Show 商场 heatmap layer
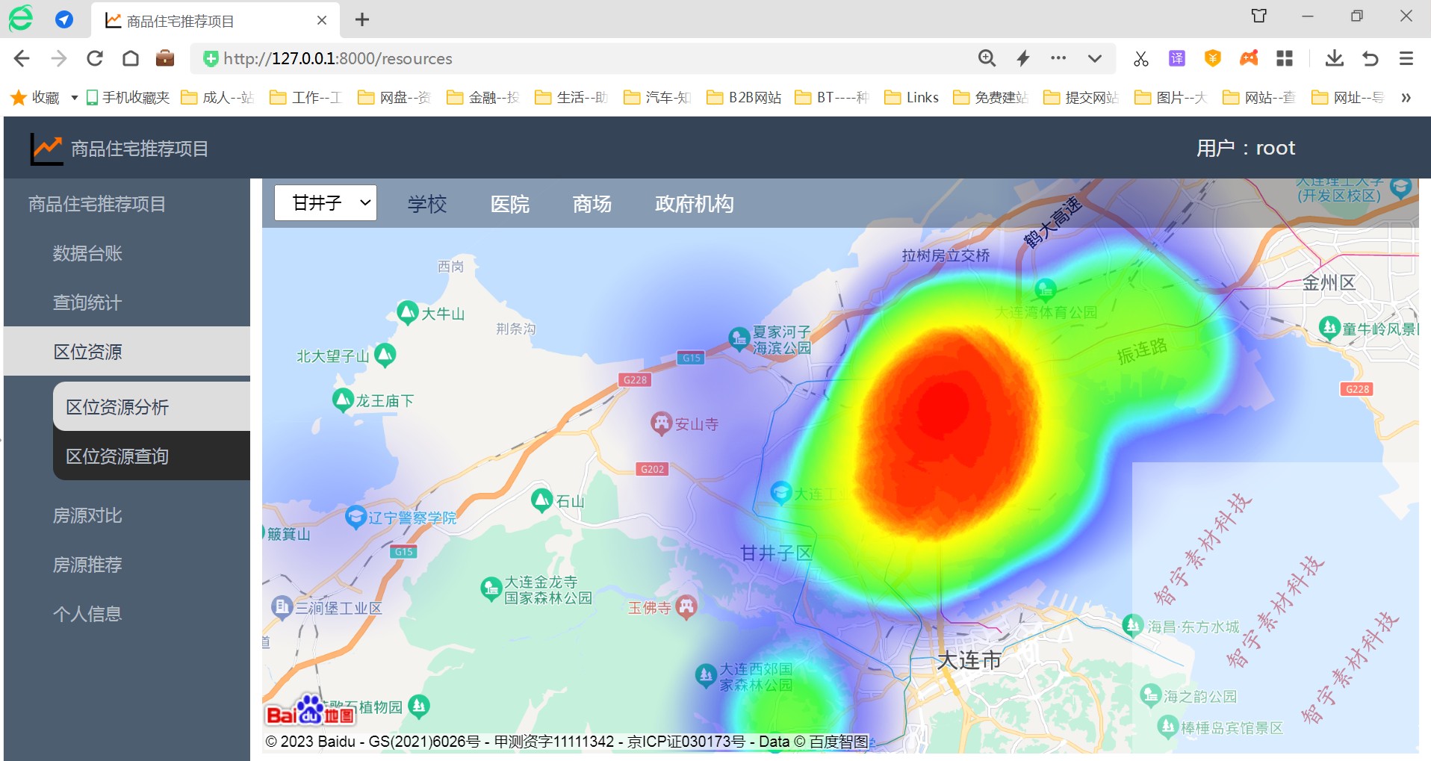 pos(592,204)
